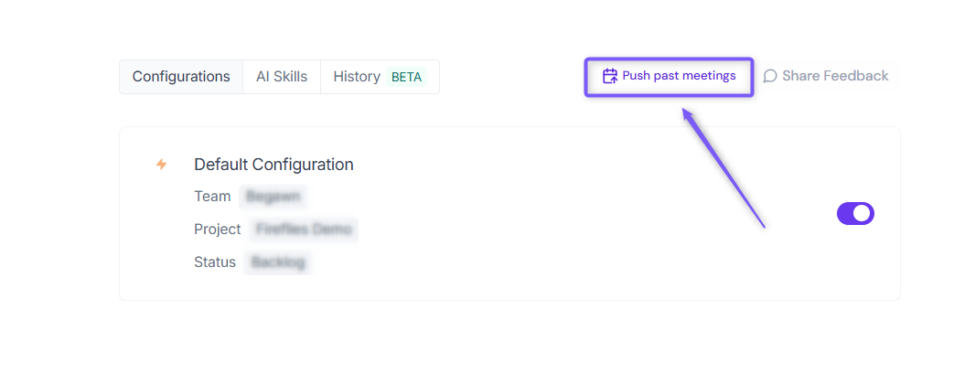Click the blurred Team value chip
Screen dimensions: 954x374
click(273, 197)
